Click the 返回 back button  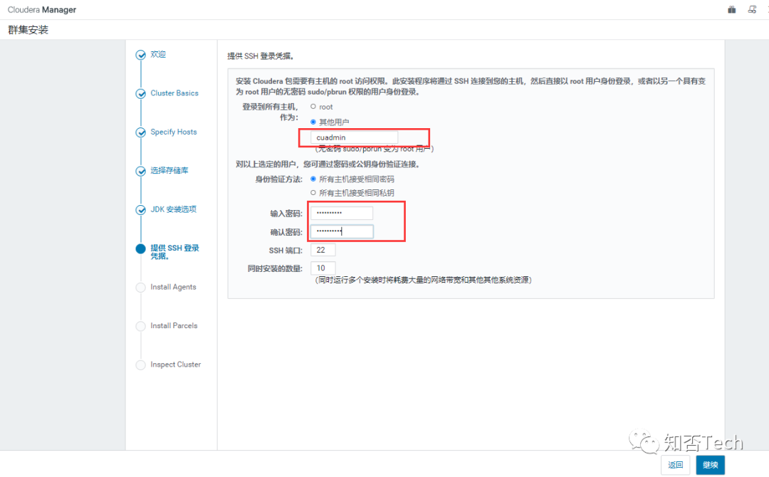675,465
